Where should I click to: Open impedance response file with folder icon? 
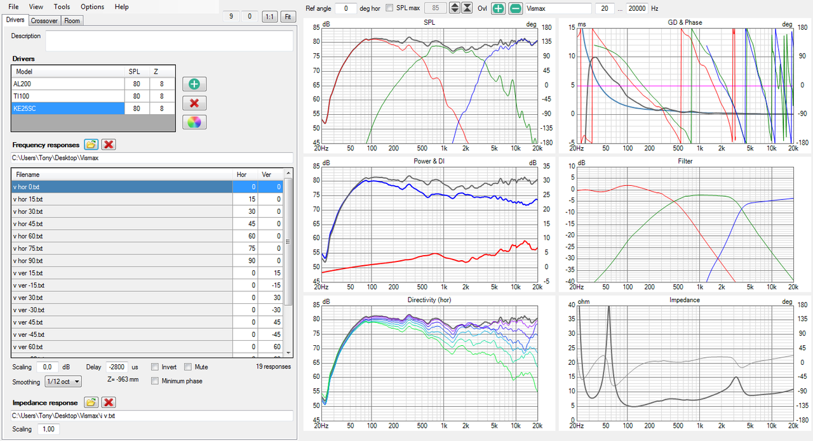pos(91,402)
